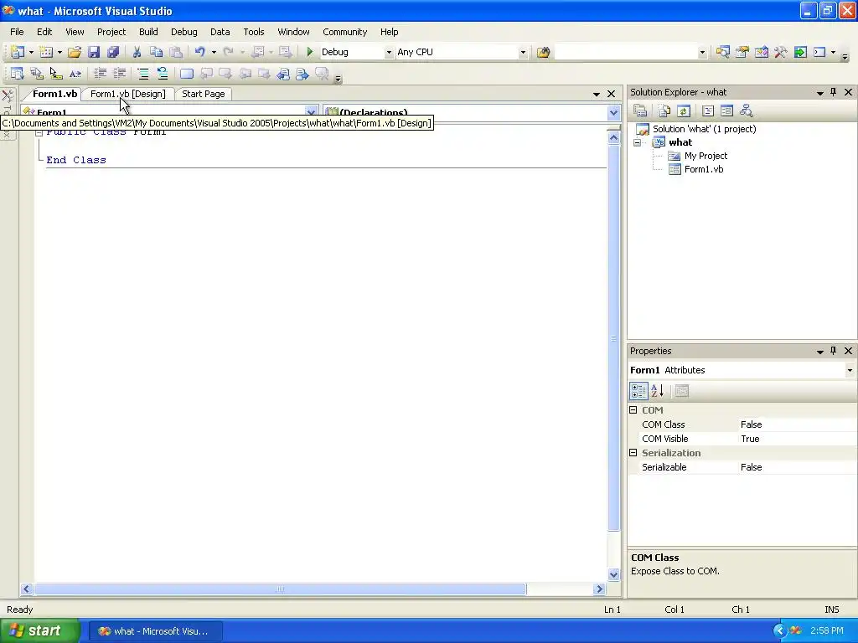858x643 pixels.
Task: Open the Properties Window toolbar icon
Action: point(742,52)
